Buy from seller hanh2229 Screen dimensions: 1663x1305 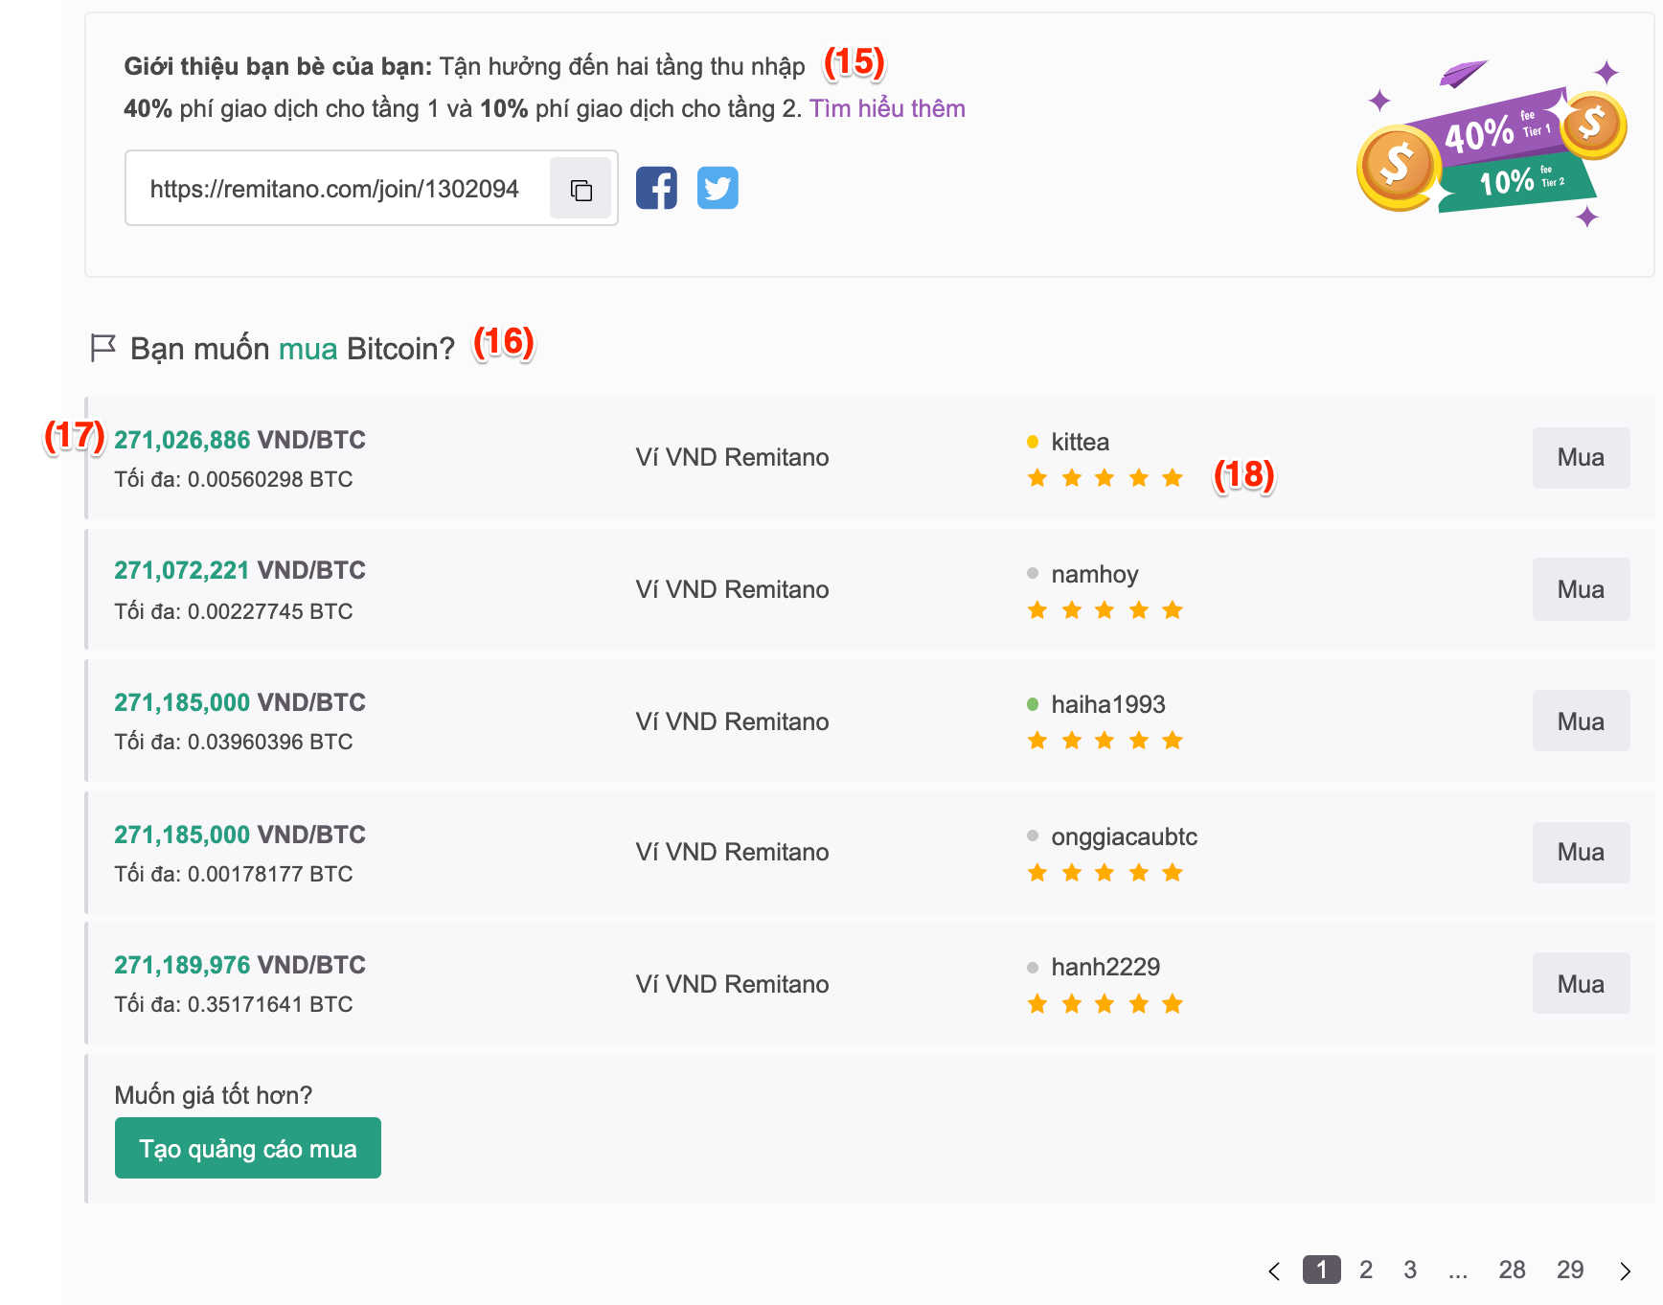1581,984
